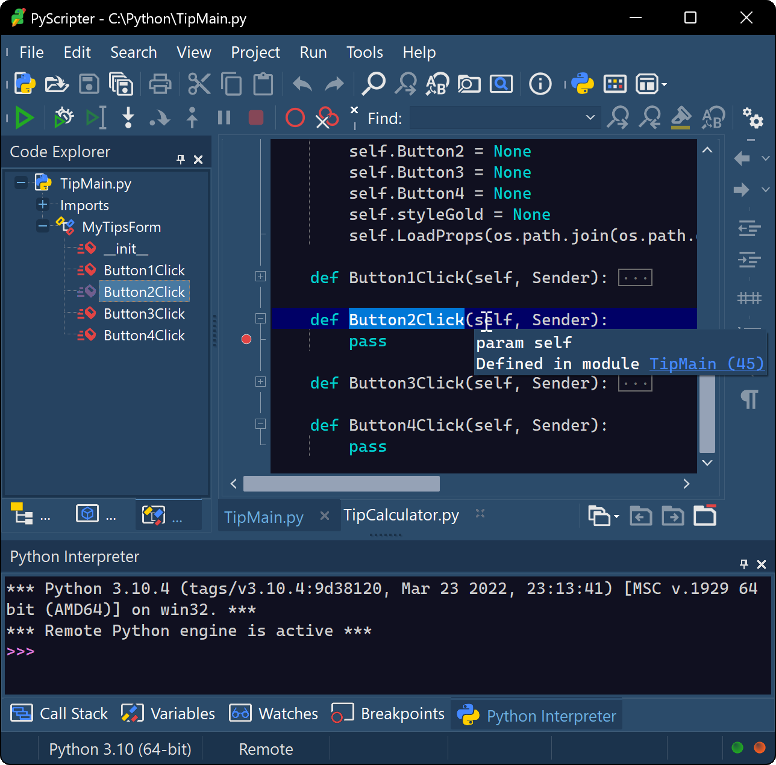Click the magnifier Search icon in toolbar
Screen dimensions: 776x765
374,84
